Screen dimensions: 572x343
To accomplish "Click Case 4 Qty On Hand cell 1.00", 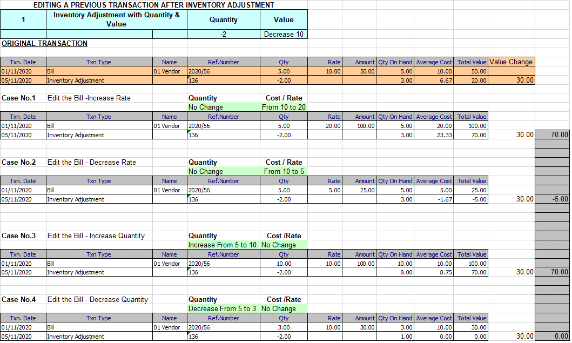I will tap(395, 337).
